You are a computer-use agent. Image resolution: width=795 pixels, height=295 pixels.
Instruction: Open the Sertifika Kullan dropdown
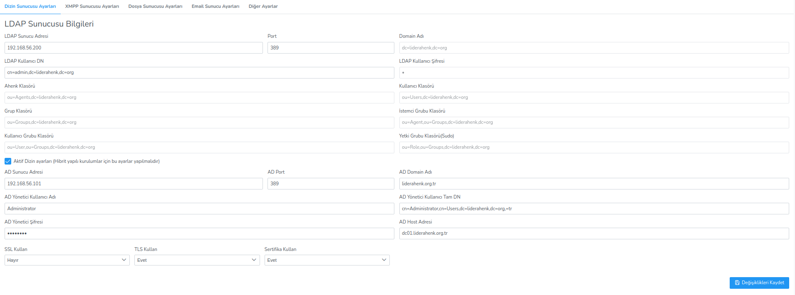coord(327,260)
